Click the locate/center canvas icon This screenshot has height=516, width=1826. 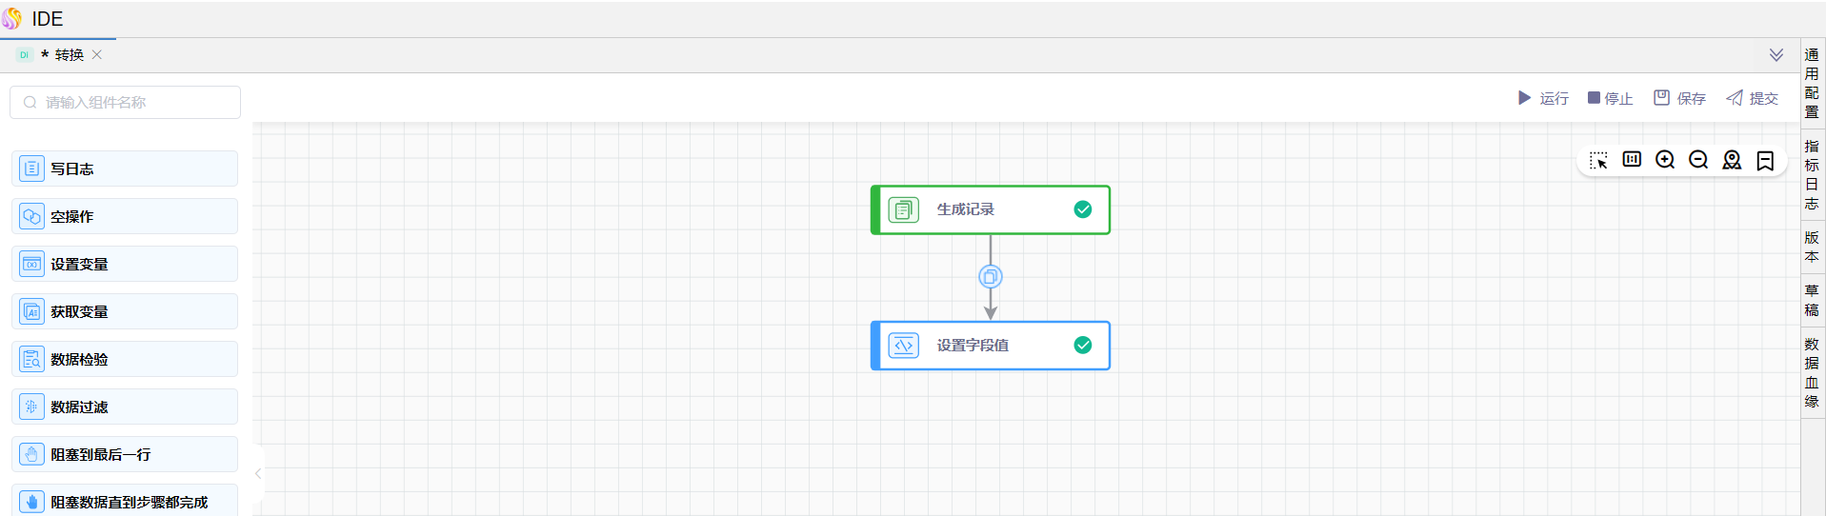point(1732,160)
